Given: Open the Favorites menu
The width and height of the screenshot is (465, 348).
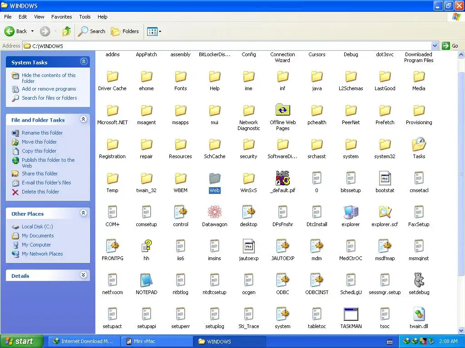Looking at the screenshot, I should (62, 17).
